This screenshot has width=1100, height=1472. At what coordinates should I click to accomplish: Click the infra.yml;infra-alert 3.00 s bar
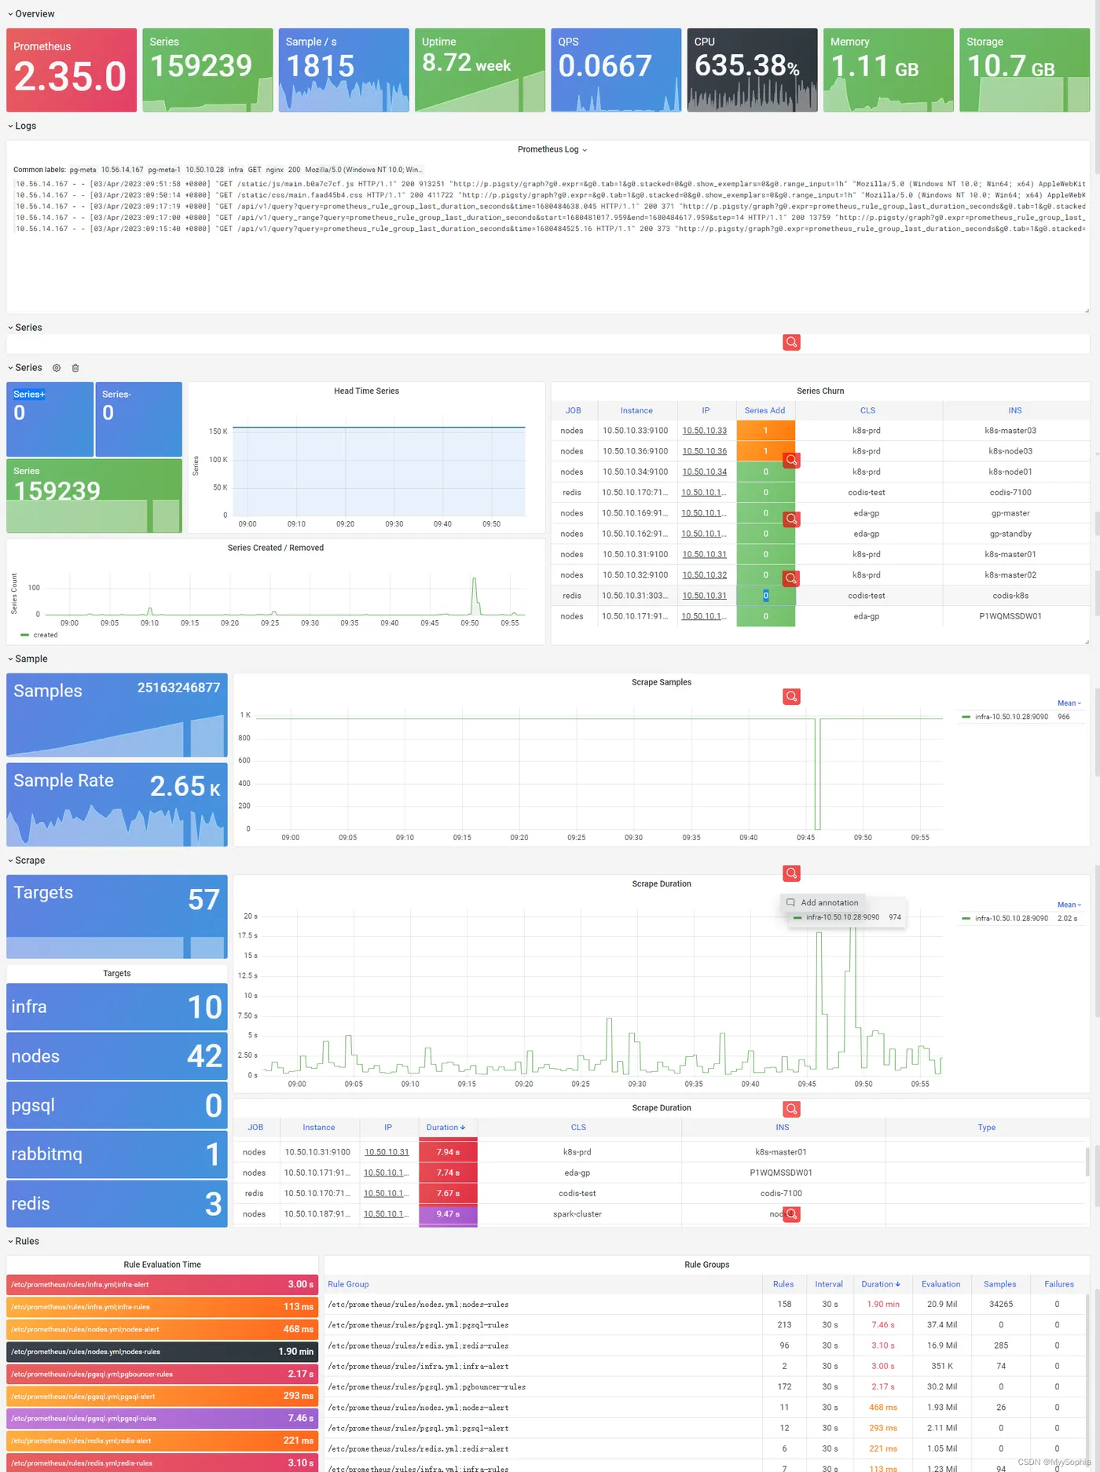pos(162,1284)
